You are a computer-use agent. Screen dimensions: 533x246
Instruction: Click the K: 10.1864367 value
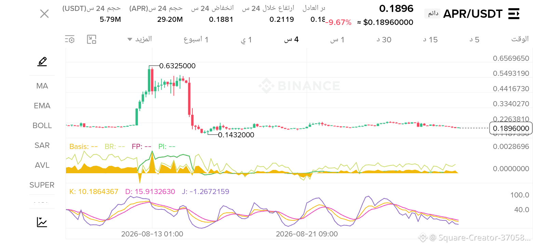94,192
